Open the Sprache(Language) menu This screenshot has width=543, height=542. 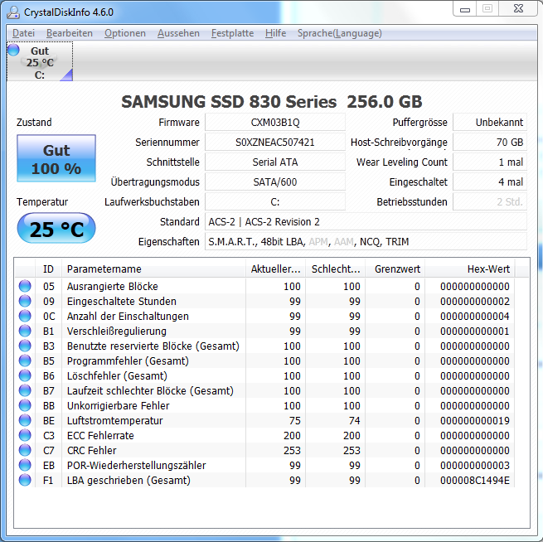click(339, 33)
